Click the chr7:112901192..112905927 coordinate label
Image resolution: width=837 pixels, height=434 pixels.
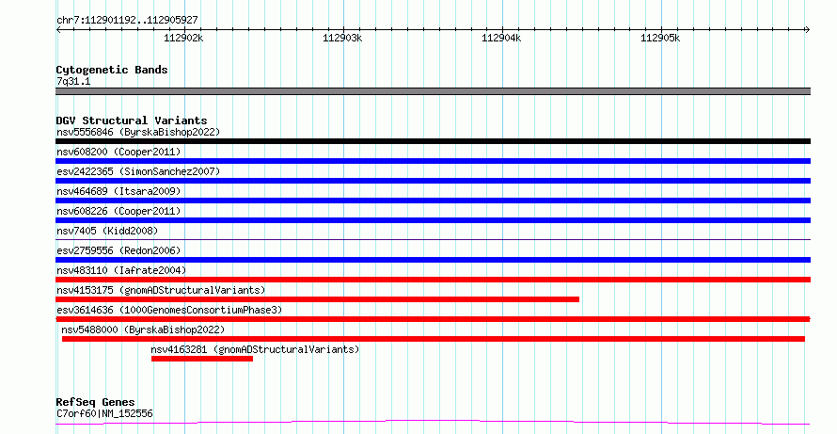pos(127,21)
